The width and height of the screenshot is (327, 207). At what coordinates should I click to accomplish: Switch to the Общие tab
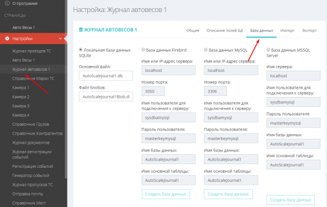(x=192, y=31)
